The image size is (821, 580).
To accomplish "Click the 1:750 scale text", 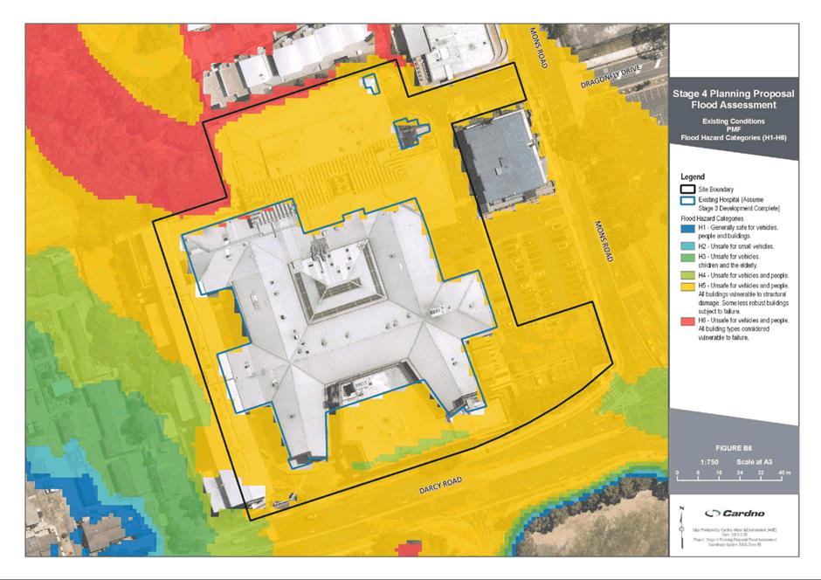I will 708,460.
